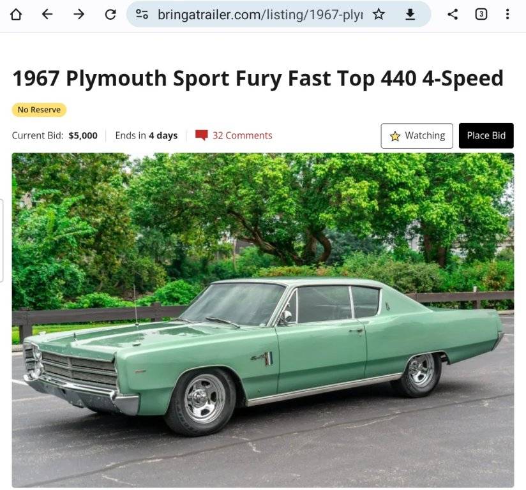Image resolution: width=526 pixels, height=490 pixels.
Task: Click the $5,000 current bid amount
Action: pyautogui.click(x=83, y=135)
